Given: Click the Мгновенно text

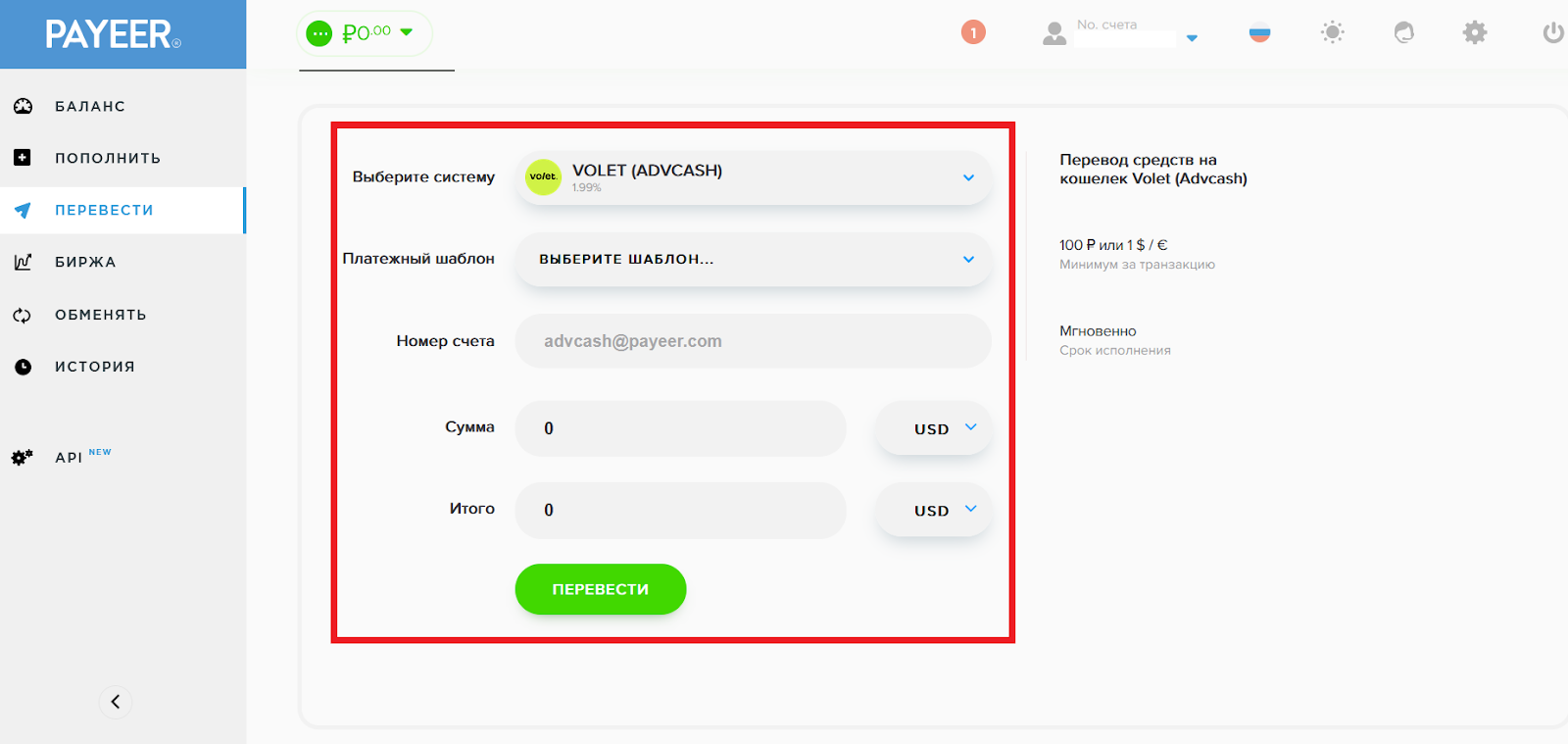Looking at the screenshot, I should [x=1098, y=331].
